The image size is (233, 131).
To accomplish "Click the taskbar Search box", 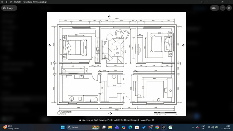I will pyautogui.click(x=83, y=128).
